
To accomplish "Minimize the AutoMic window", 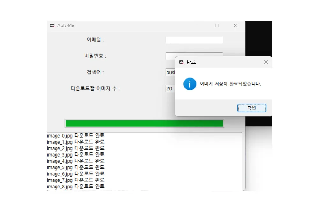I will (x=198, y=25).
